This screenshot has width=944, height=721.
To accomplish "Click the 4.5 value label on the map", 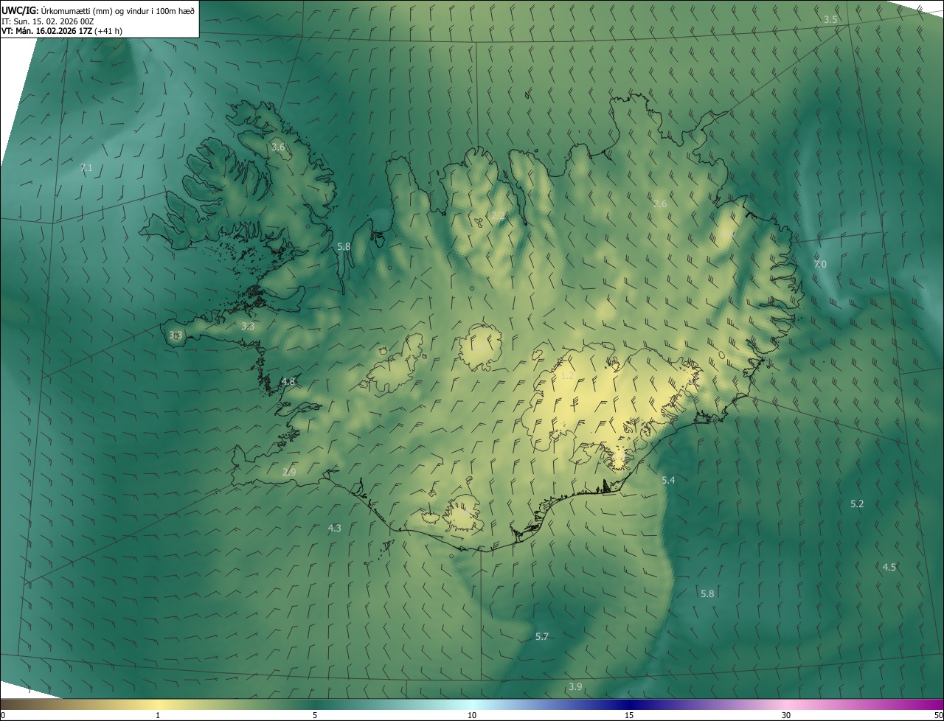I will tap(889, 567).
